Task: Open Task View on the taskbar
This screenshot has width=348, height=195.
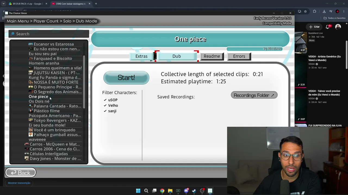Action: (154, 191)
